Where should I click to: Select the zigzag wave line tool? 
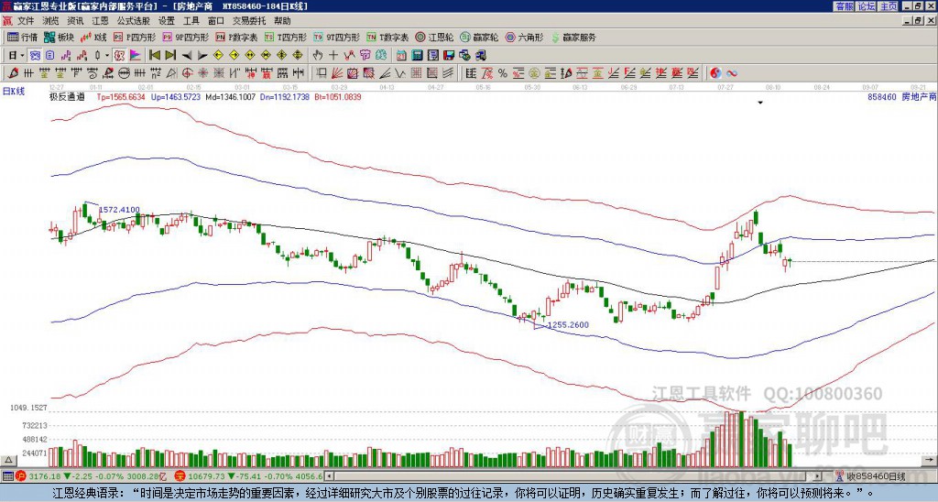pyautogui.click(x=400, y=73)
